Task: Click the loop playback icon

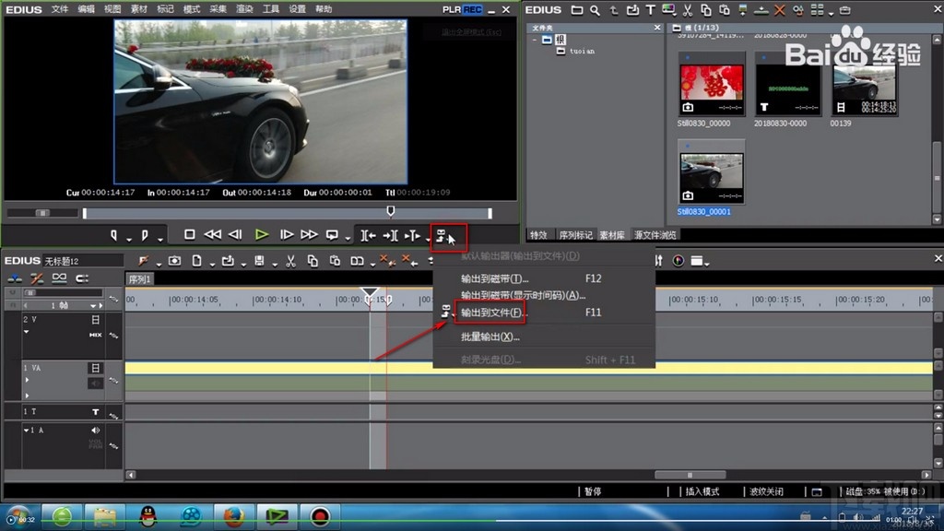Action: [332, 235]
